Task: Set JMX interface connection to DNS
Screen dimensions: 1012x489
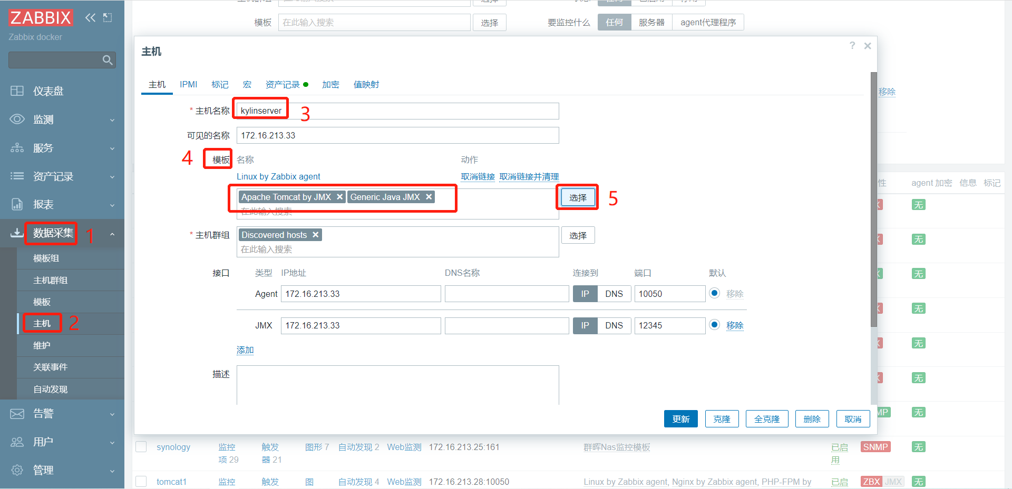Action: coord(614,325)
